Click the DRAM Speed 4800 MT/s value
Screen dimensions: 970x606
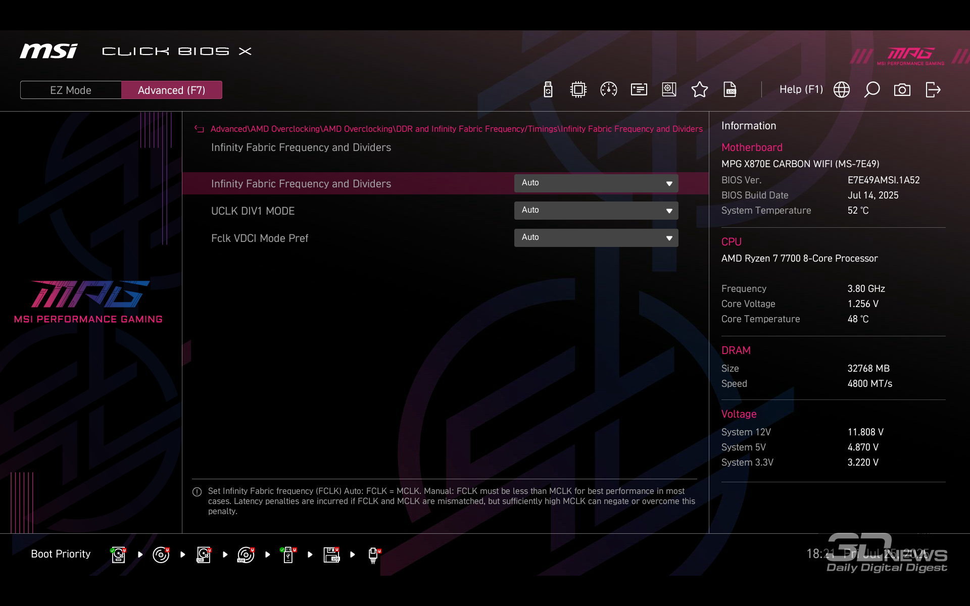click(870, 384)
